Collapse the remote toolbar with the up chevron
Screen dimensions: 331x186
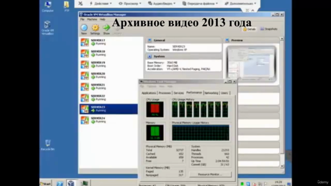click(x=253, y=10)
